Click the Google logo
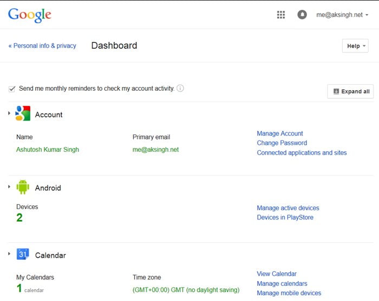The width and height of the screenshot is (379, 301). 30,16
